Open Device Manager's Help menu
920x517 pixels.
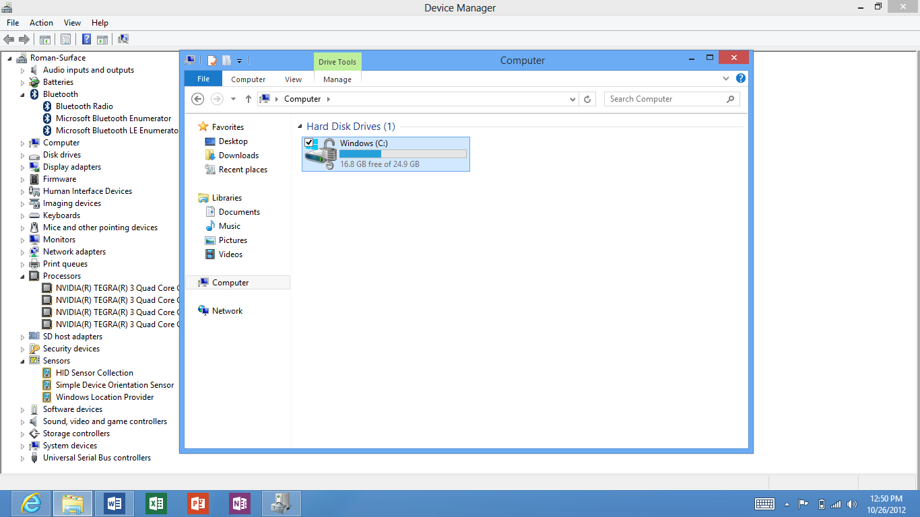[100, 23]
